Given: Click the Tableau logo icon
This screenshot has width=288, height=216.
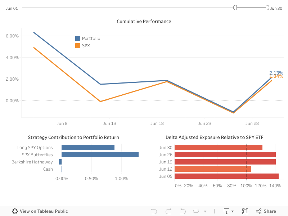Looking at the screenshot, I should tap(15, 211).
